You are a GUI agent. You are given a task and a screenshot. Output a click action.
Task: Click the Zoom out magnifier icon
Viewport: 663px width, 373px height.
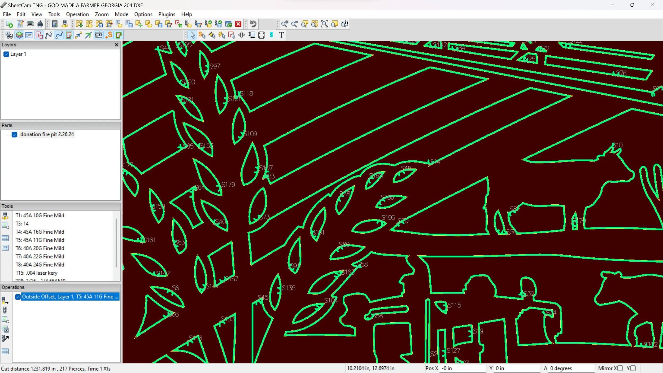294,24
